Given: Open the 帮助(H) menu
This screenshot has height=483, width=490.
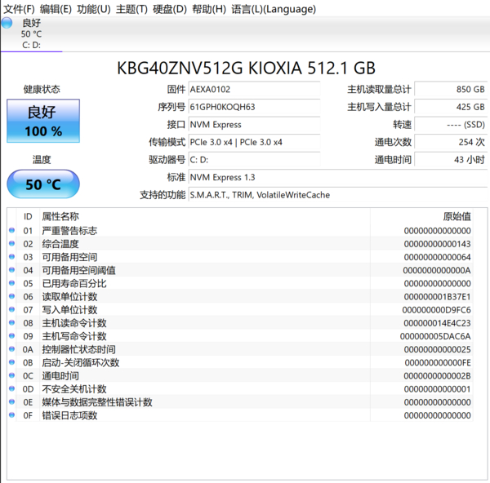Looking at the screenshot, I should [x=209, y=9].
